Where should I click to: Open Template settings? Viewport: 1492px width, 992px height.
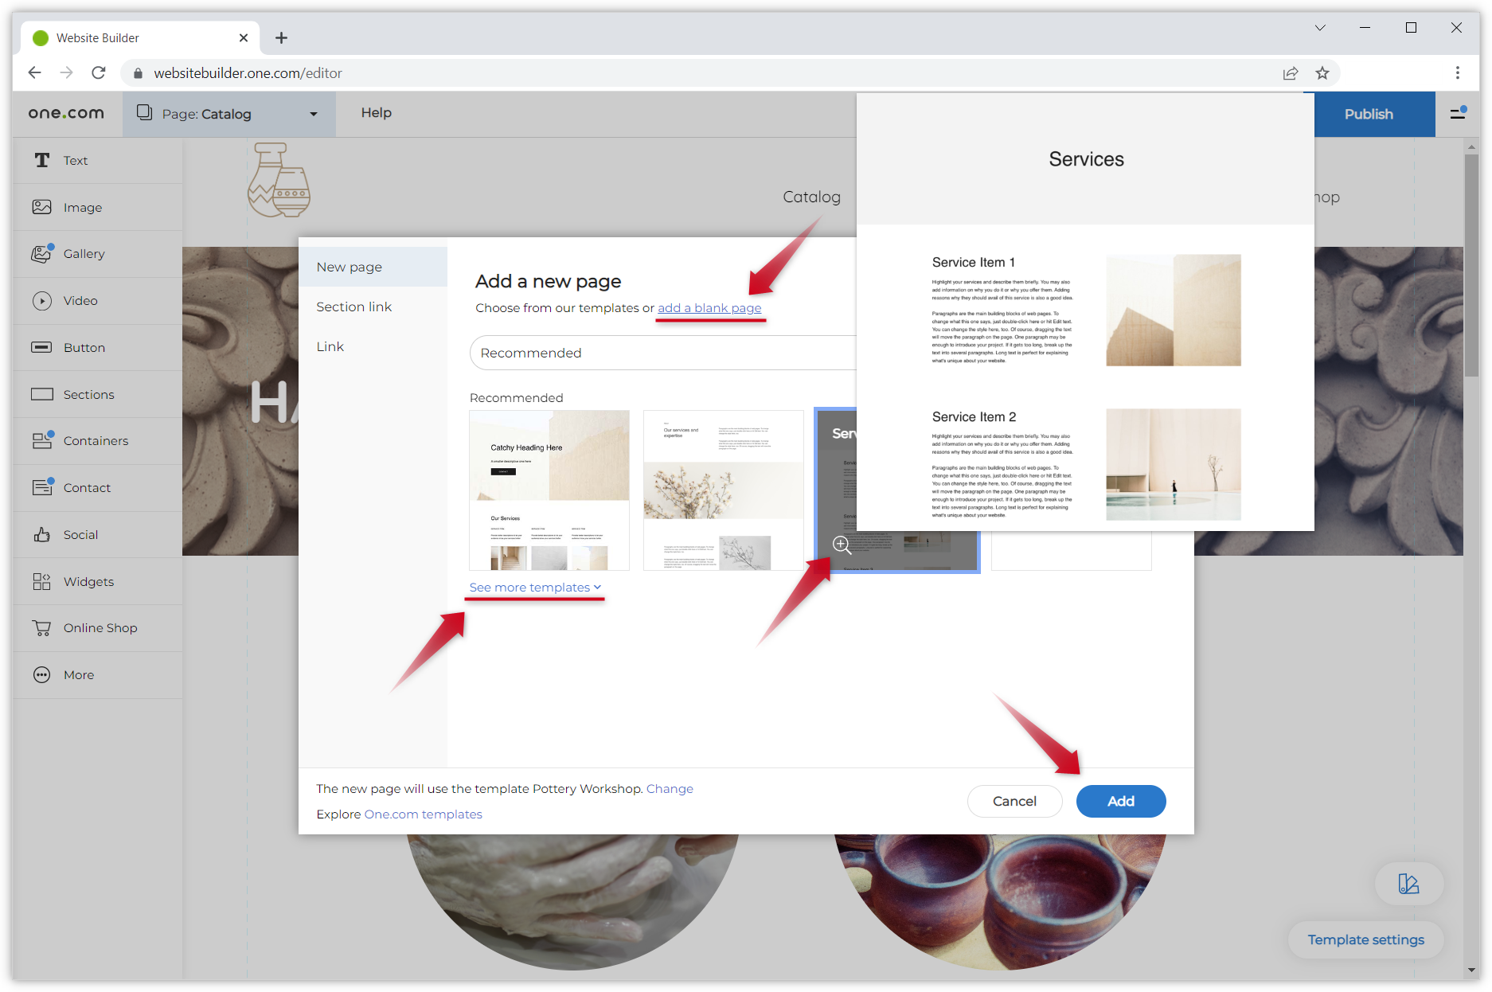(x=1365, y=939)
